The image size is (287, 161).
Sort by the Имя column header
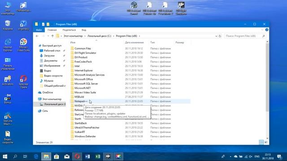coord(73,42)
